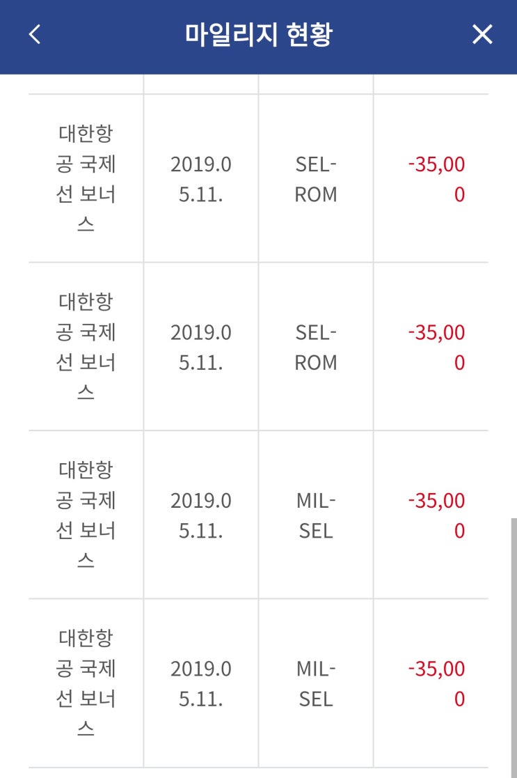Tap the date in first SEL-ROM row
517x778 pixels.
click(x=201, y=179)
